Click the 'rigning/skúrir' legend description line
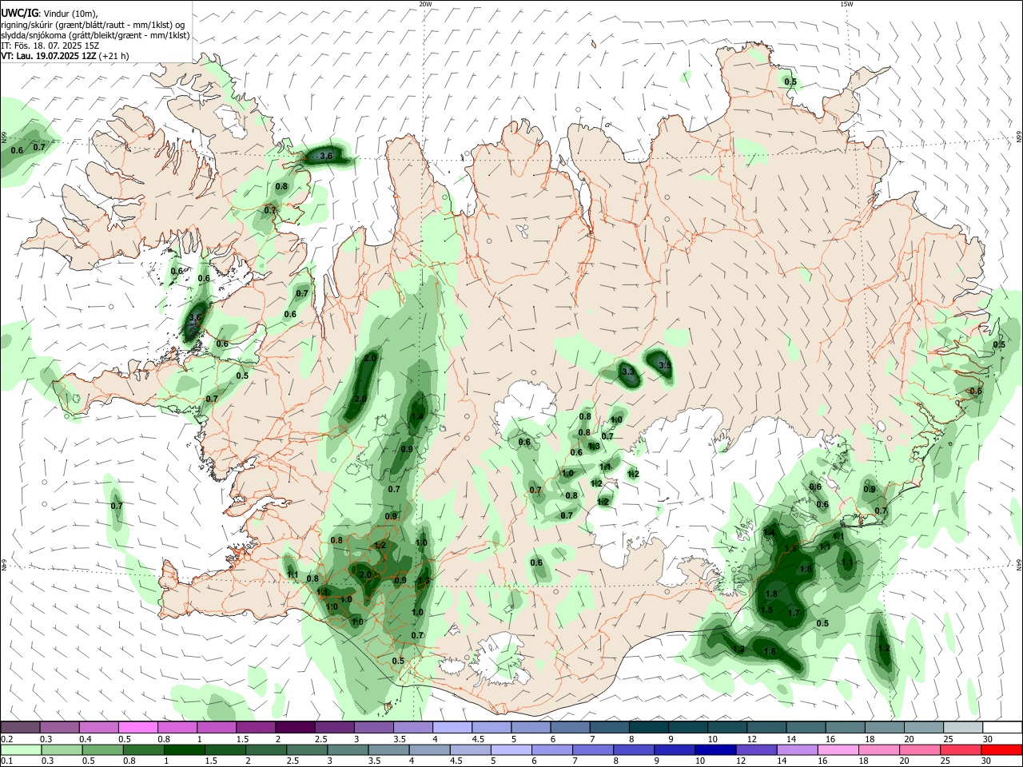Image resolution: width=1023 pixels, height=767 pixels. (93, 25)
